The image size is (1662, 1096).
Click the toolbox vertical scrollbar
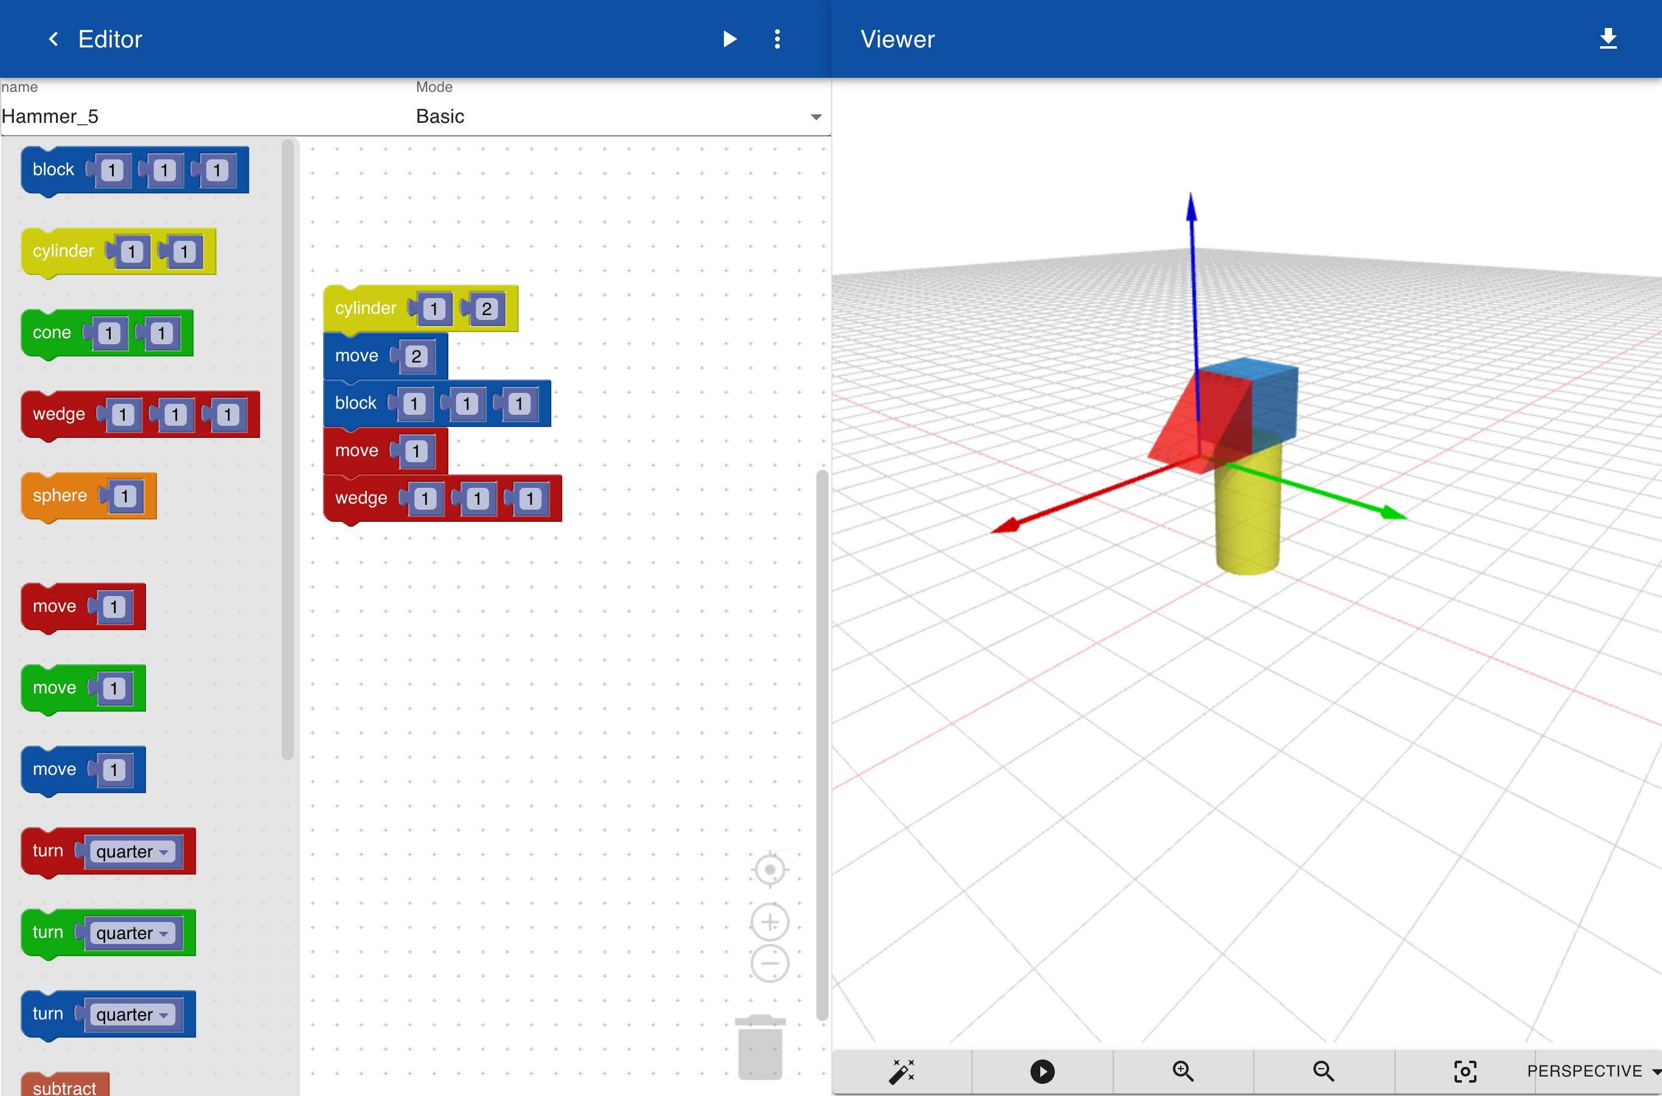click(287, 449)
